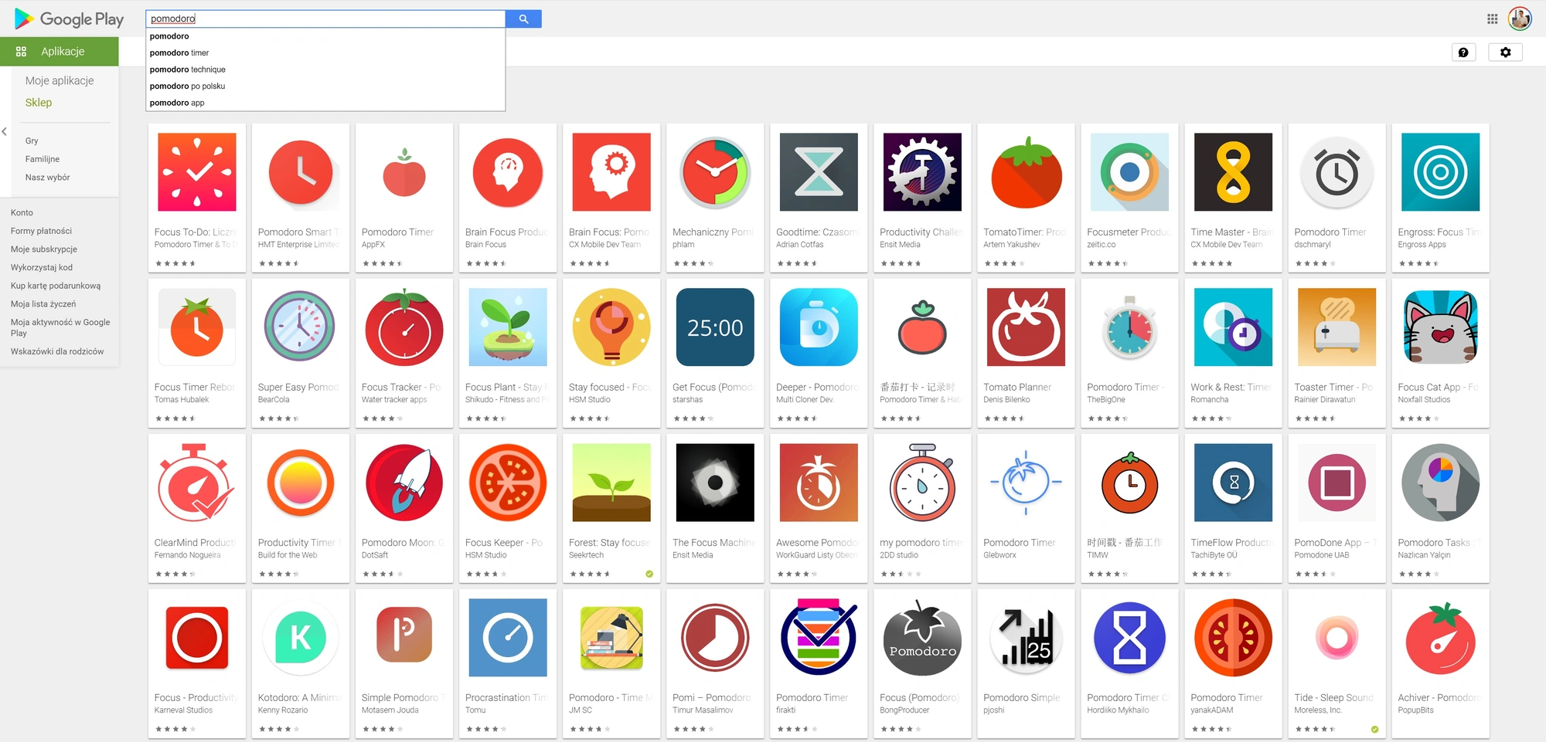Open Kup kartę podarunkową link

[56, 286]
